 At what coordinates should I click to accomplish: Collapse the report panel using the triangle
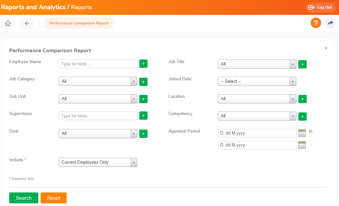point(326,48)
